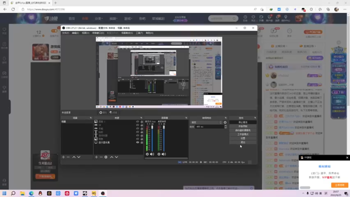The image size is (350, 197).
Task: Open the 视频 dropdown in Douyu navigation
Action: pyautogui.click(x=113, y=18)
